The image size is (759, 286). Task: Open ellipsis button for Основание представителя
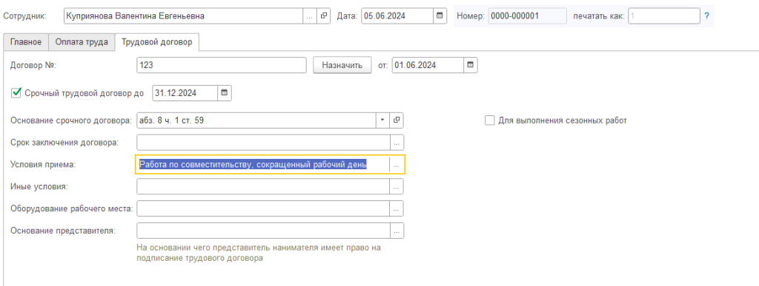pos(397,231)
